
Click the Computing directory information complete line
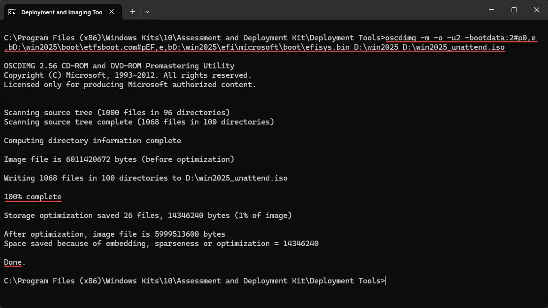tap(93, 141)
